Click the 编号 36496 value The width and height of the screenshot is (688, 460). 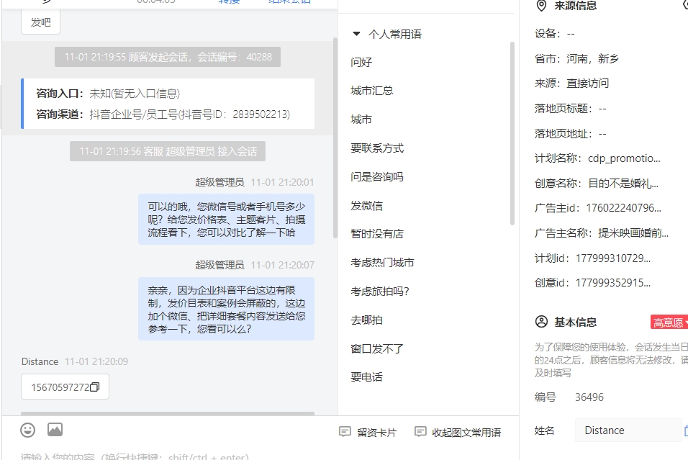pos(589,397)
